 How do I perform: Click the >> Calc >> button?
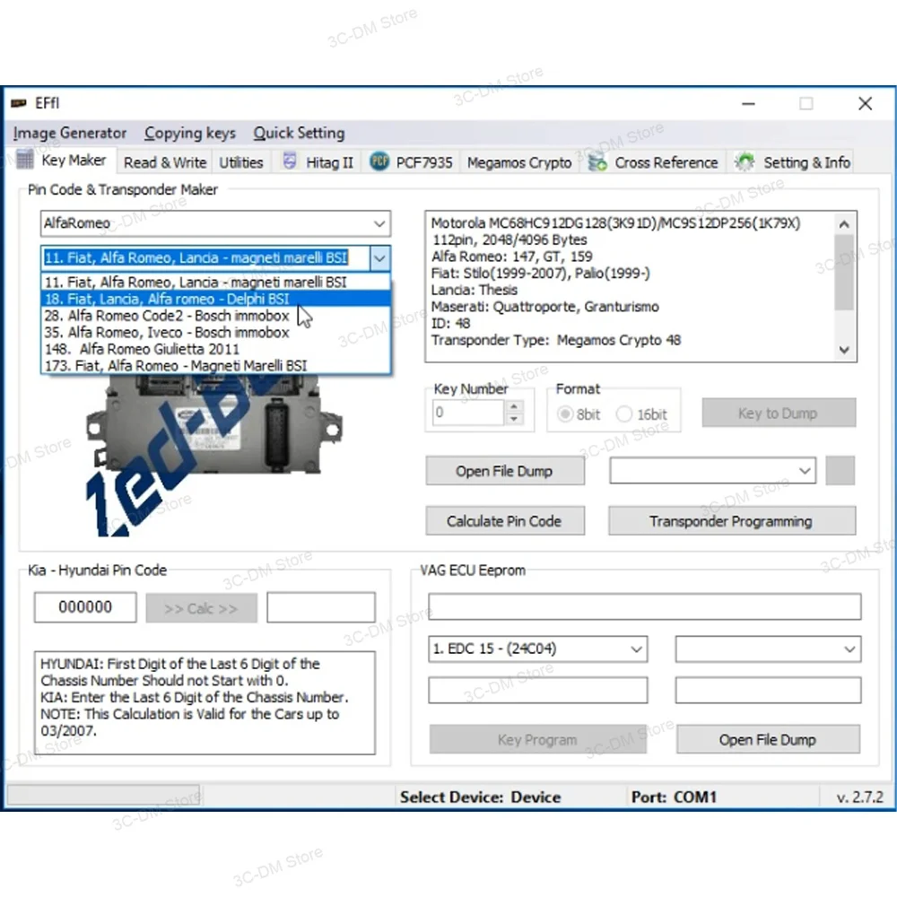pyautogui.click(x=201, y=607)
